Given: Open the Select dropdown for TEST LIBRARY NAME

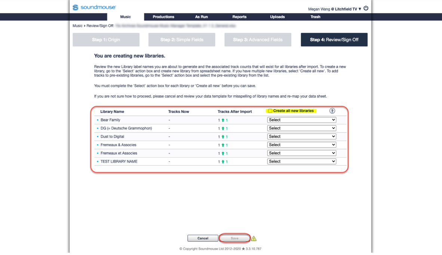Looking at the screenshot, I should tap(302, 162).
